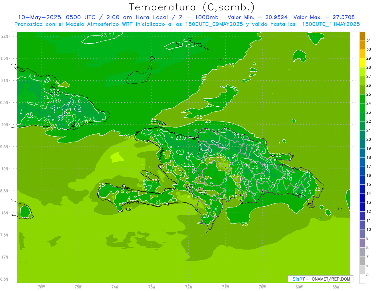
Task: Click the "17N" latitude axis label
Action: pyautogui.click(x=5, y=257)
